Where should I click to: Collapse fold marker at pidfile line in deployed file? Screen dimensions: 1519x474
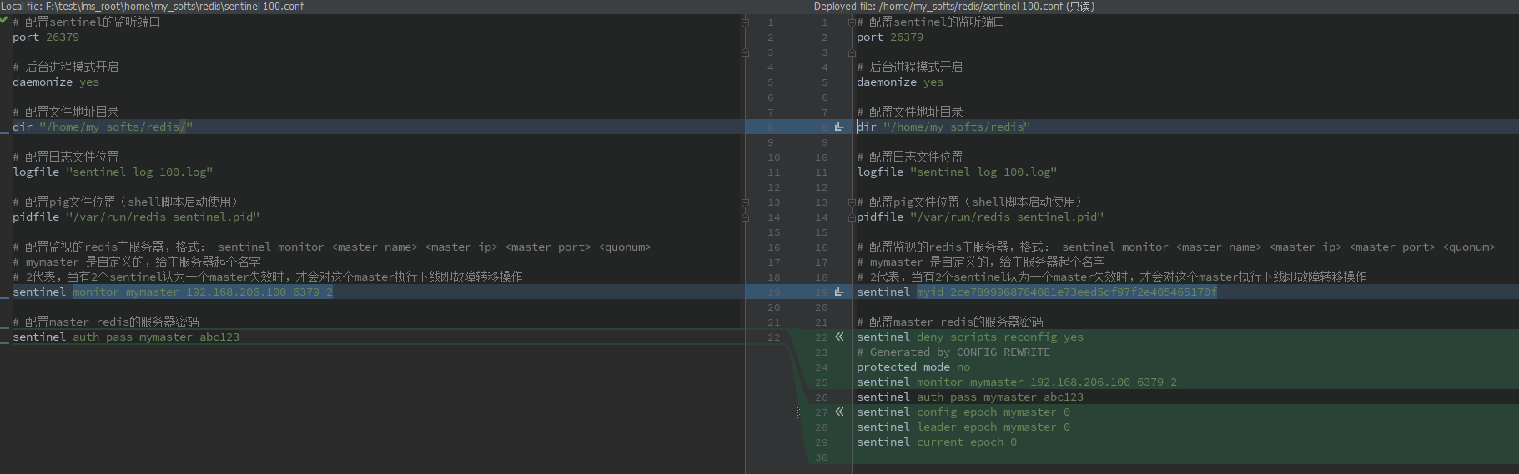click(852, 217)
